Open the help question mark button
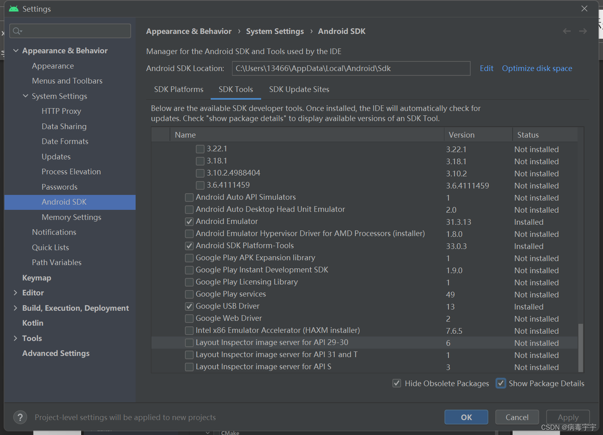 point(20,417)
